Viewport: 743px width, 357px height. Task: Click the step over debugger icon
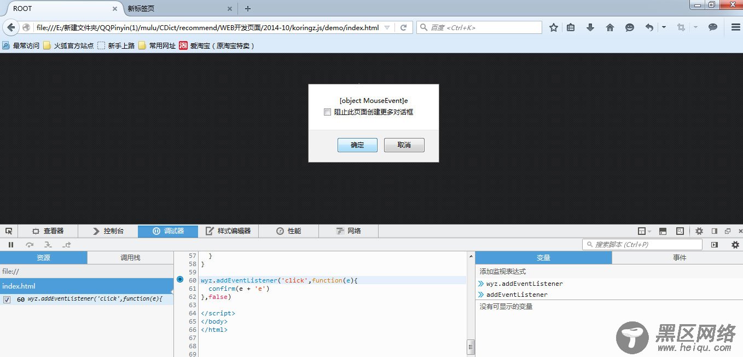pyautogui.click(x=30, y=245)
